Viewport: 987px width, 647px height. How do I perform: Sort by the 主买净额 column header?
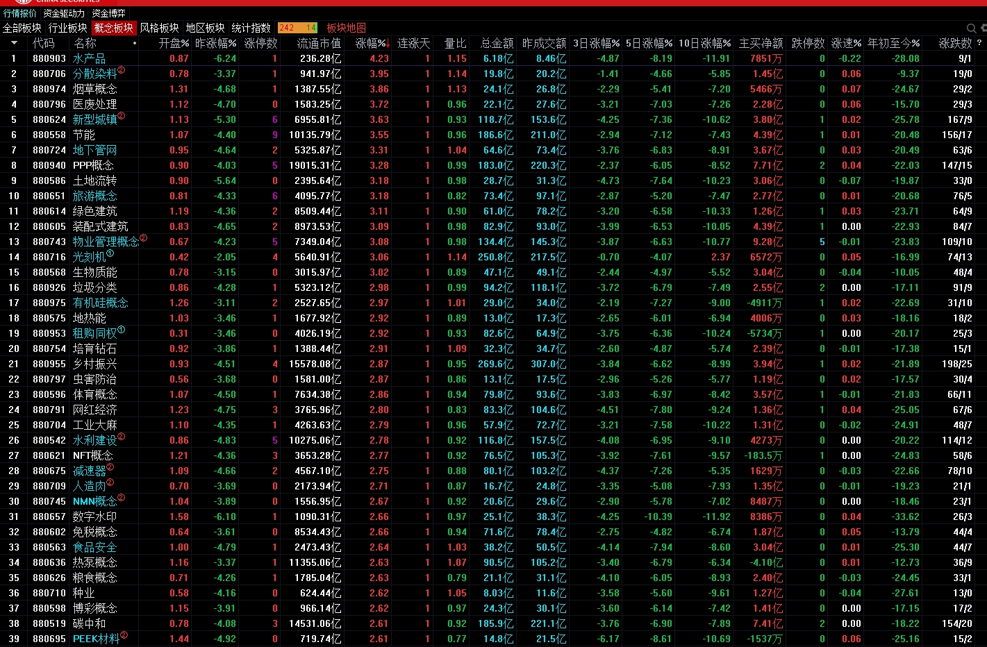click(761, 43)
